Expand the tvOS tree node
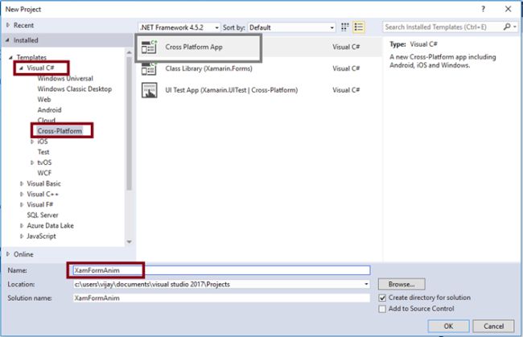Image resolution: width=523 pixels, height=337 pixels. point(32,162)
